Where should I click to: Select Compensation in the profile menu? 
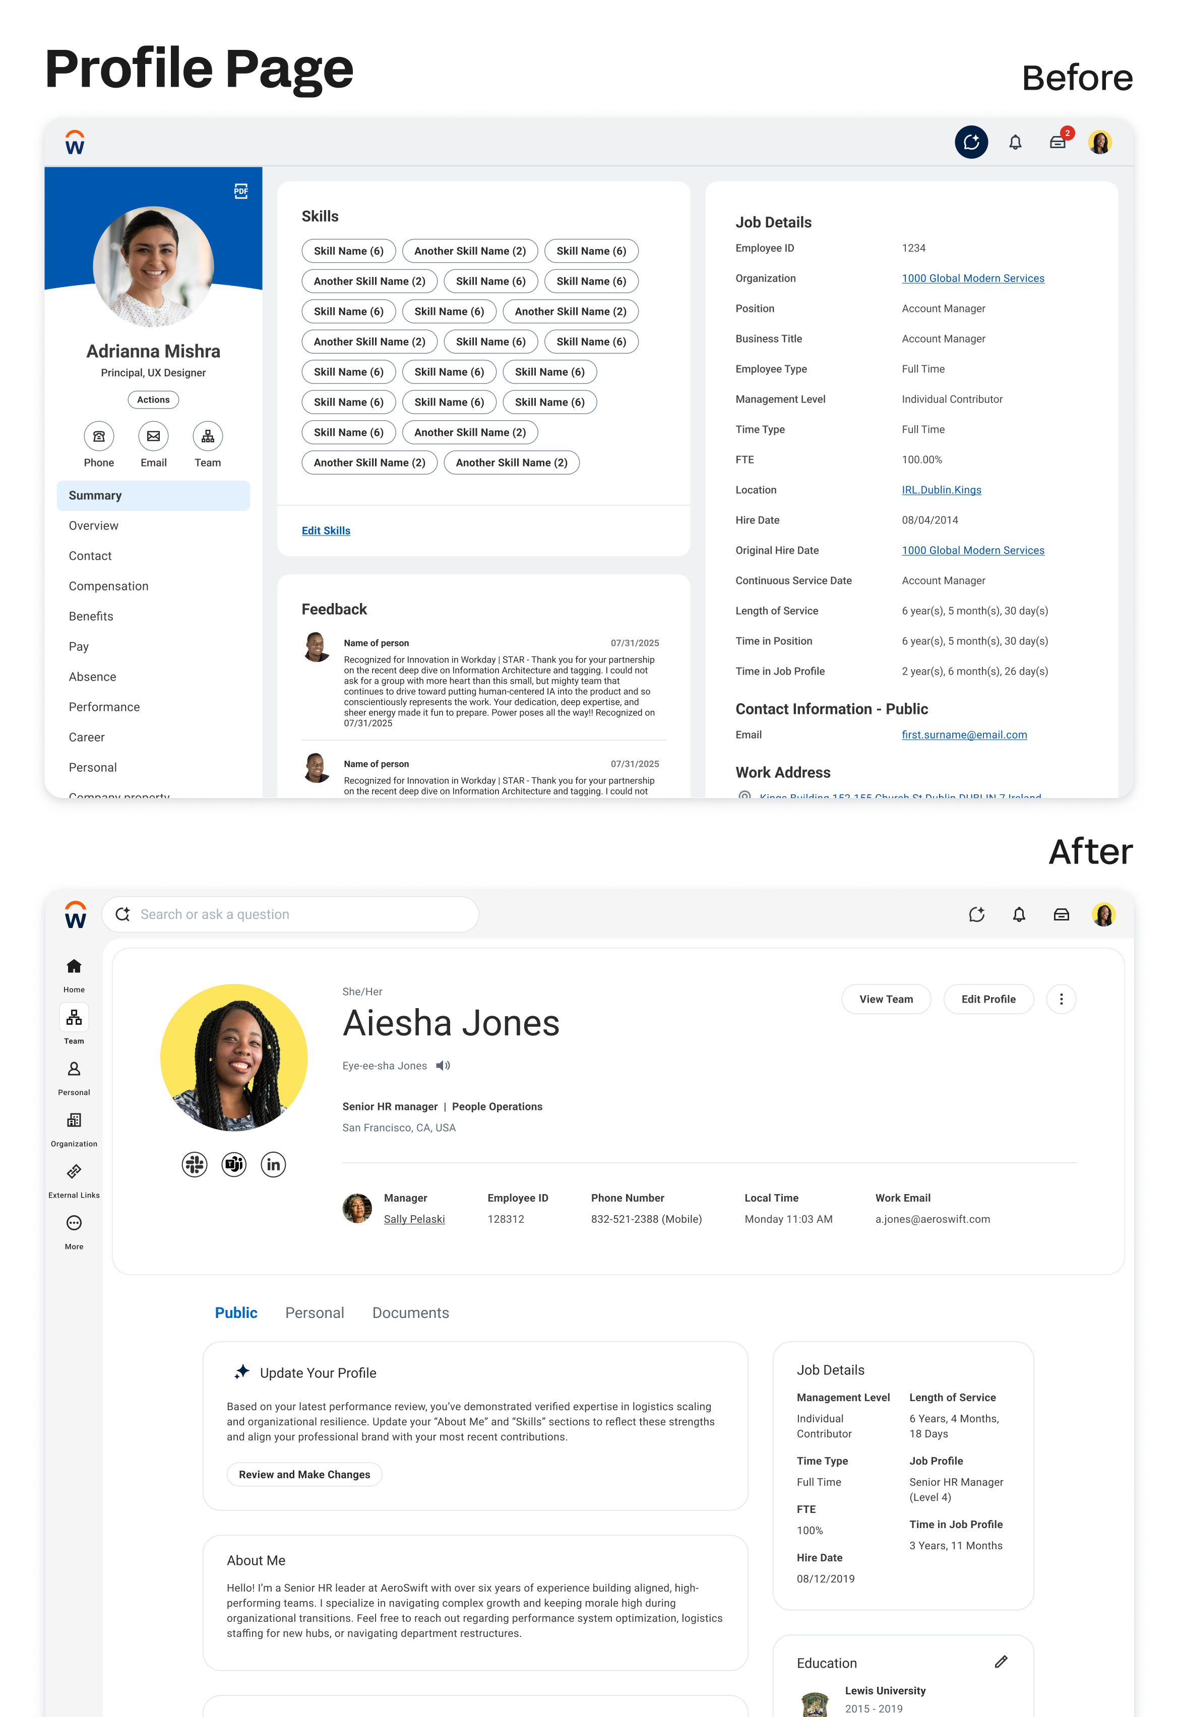click(109, 586)
